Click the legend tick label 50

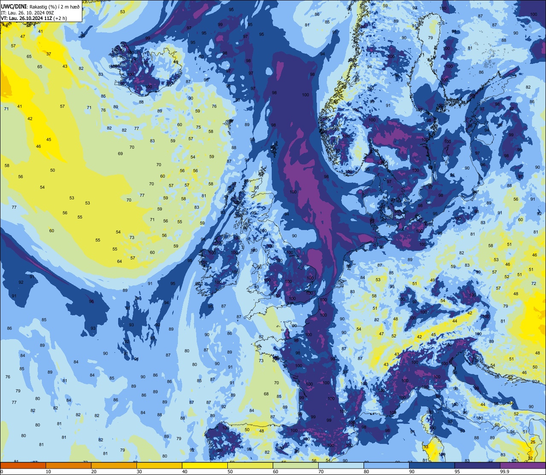click(x=230, y=472)
